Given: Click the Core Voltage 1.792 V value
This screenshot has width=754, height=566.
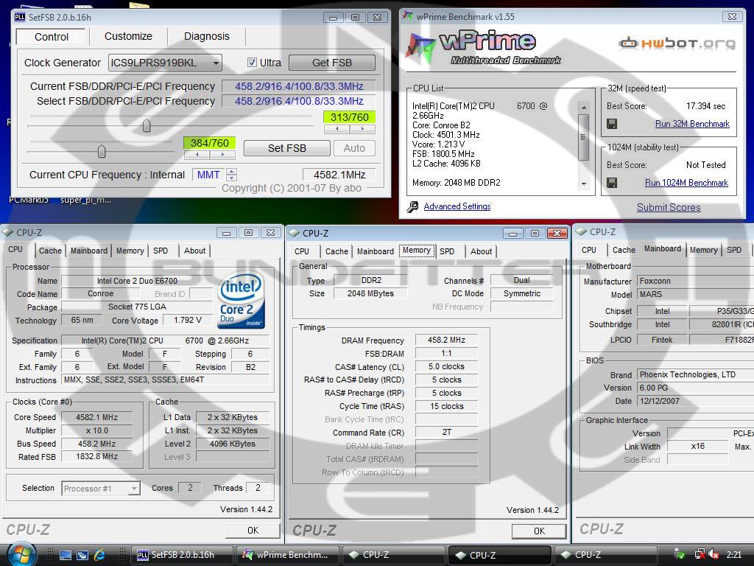Looking at the screenshot, I should (188, 320).
